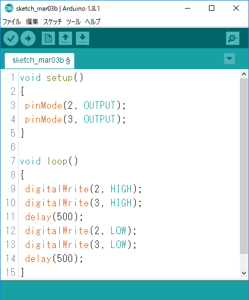Expand the tab options dropdown arrow

(229, 58)
